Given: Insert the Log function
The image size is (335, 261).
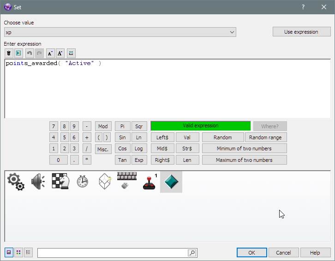Looking at the screenshot, I should (x=139, y=148).
